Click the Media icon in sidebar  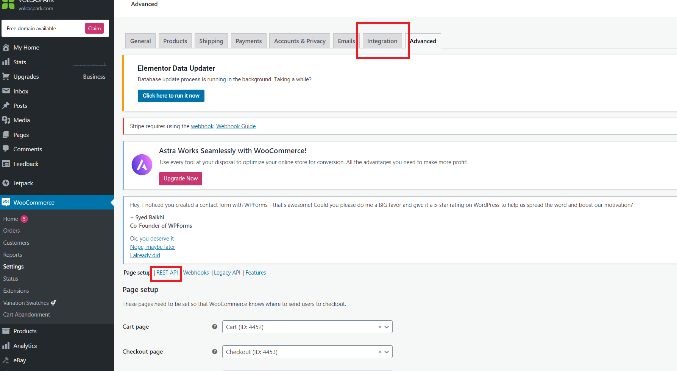tap(6, 120)
